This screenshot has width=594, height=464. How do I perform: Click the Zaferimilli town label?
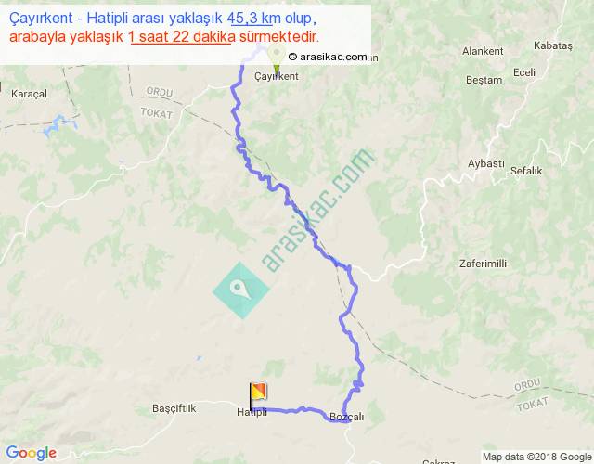tap(483, 264)
